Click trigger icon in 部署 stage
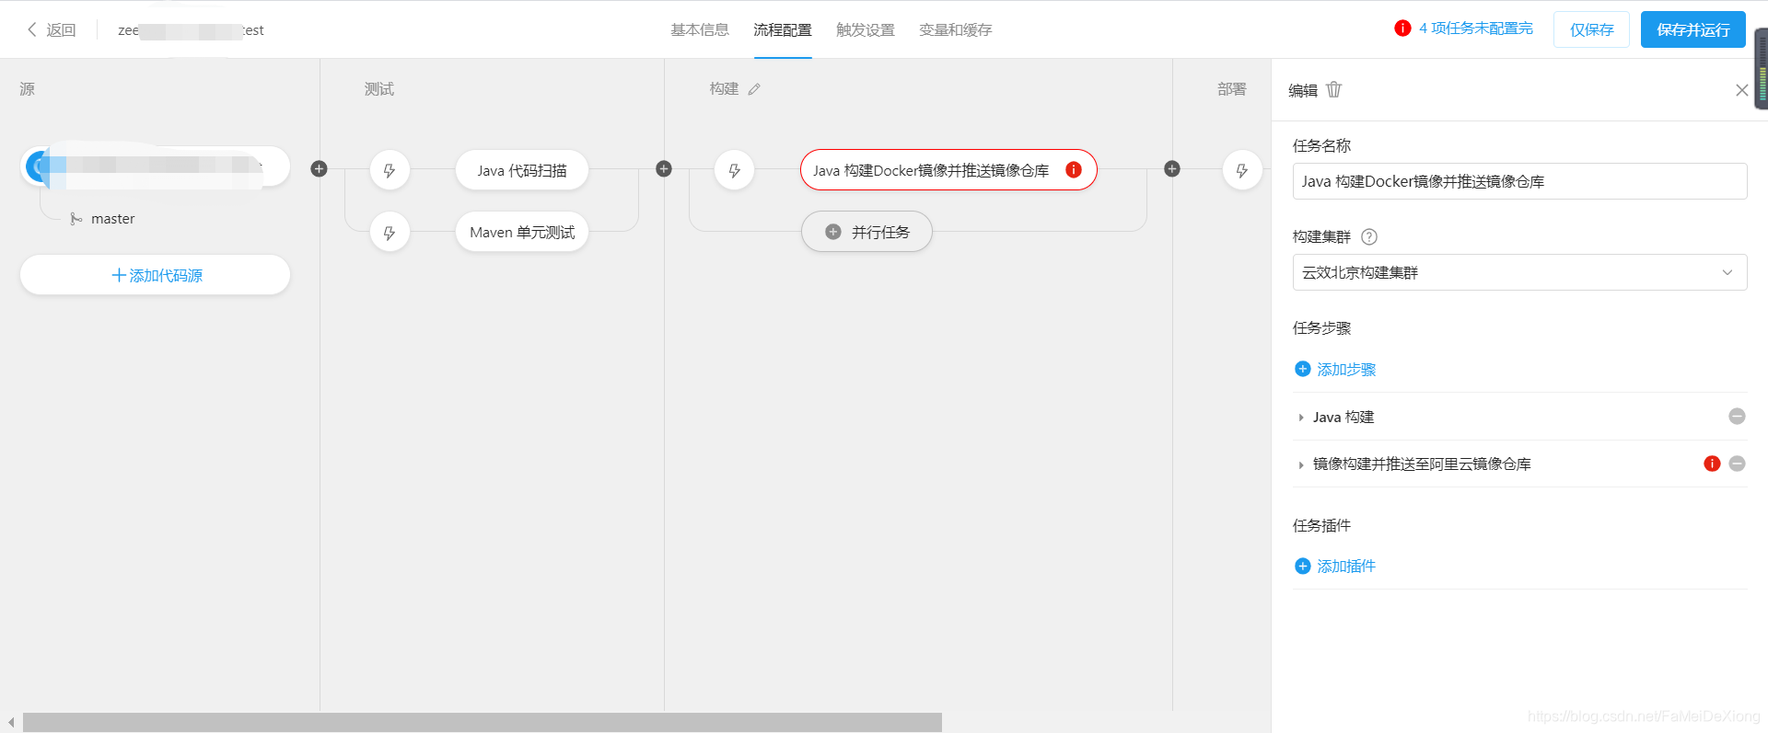1768x733 pixels. (x=1241, y=170)
